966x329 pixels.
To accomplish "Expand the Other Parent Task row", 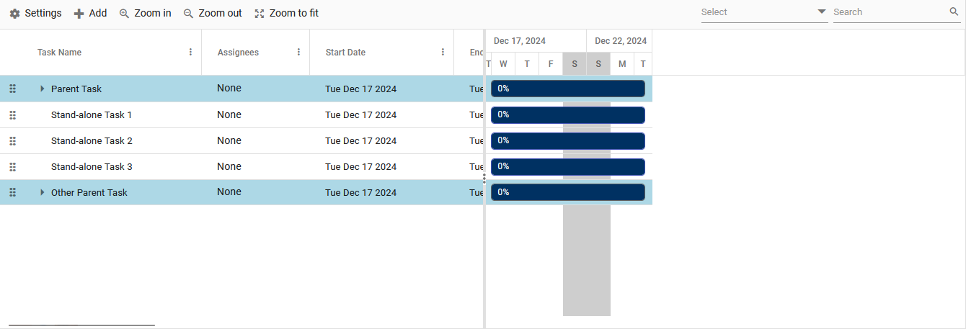I will click(x=42, y=192).
